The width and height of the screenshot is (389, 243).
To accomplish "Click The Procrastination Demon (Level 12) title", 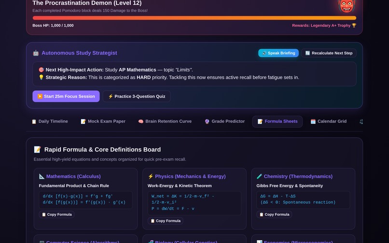I will click(x=87, y=3).
